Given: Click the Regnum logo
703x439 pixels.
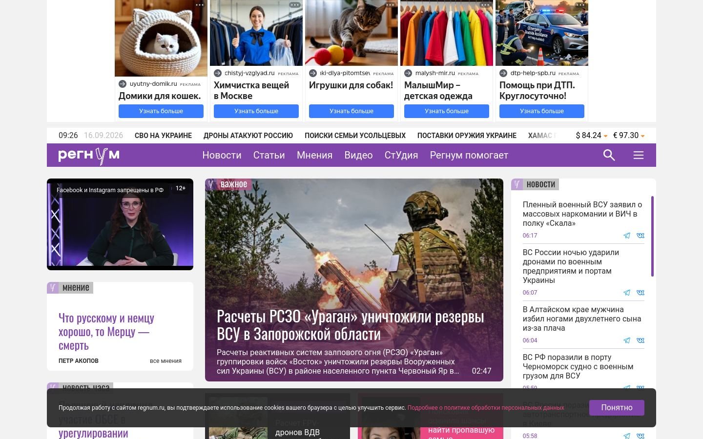Looking at the screenshot, I should coord(89,156).
